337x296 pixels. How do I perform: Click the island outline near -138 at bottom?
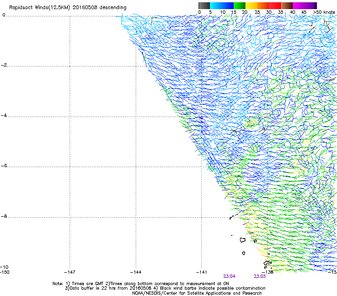[x=268, y=263]
